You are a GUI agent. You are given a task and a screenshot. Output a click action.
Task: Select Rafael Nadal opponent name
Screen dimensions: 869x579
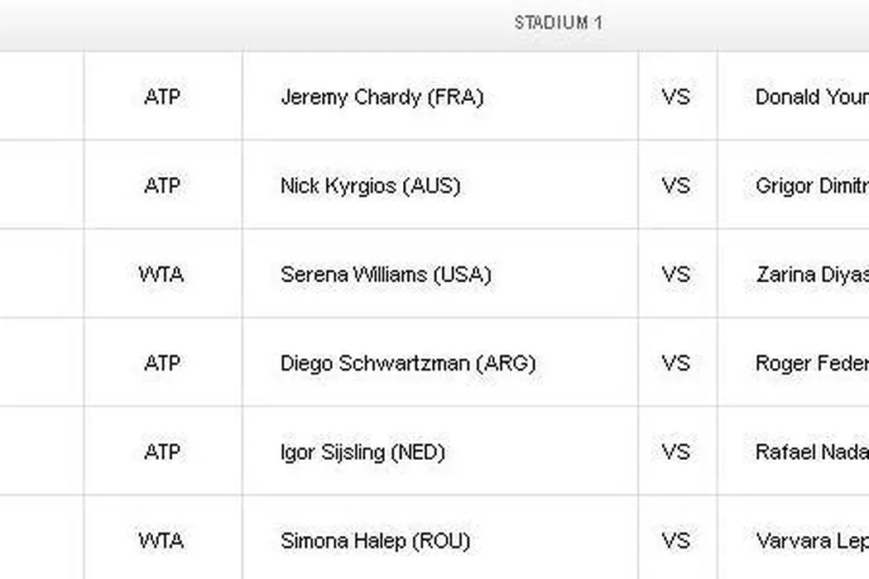point(811,452)
